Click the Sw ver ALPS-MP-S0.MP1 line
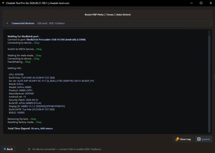 tap(51, 81)
